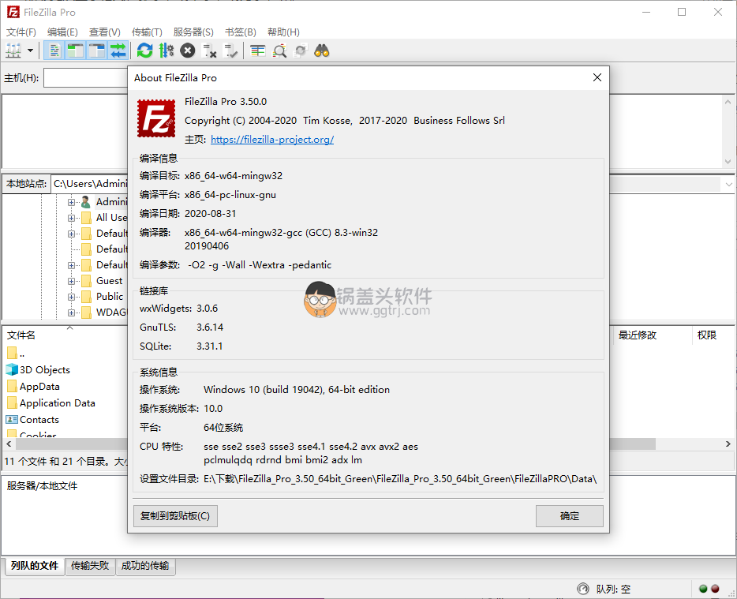Screen dimensions: 737x599
Task: Open 查看(V) menu
Action: pyautogui.click(x=105, y=32)
